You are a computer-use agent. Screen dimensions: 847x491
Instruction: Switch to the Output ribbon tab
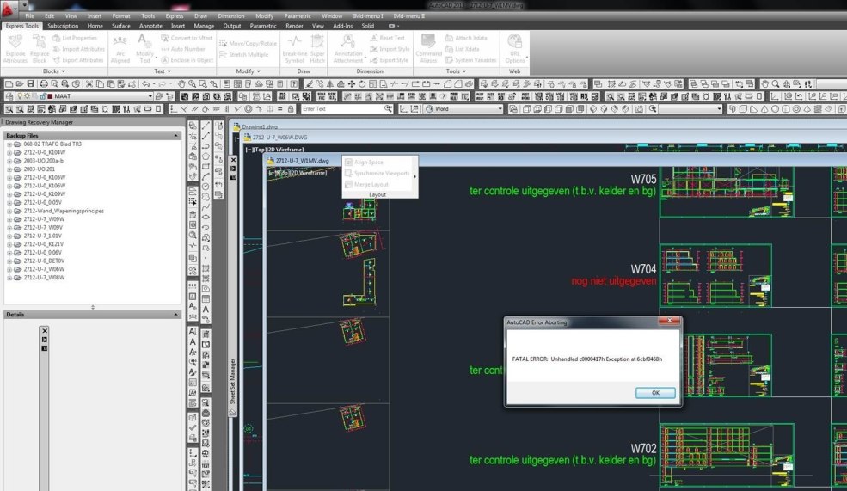pyautogui.click(x=231, y=26)
